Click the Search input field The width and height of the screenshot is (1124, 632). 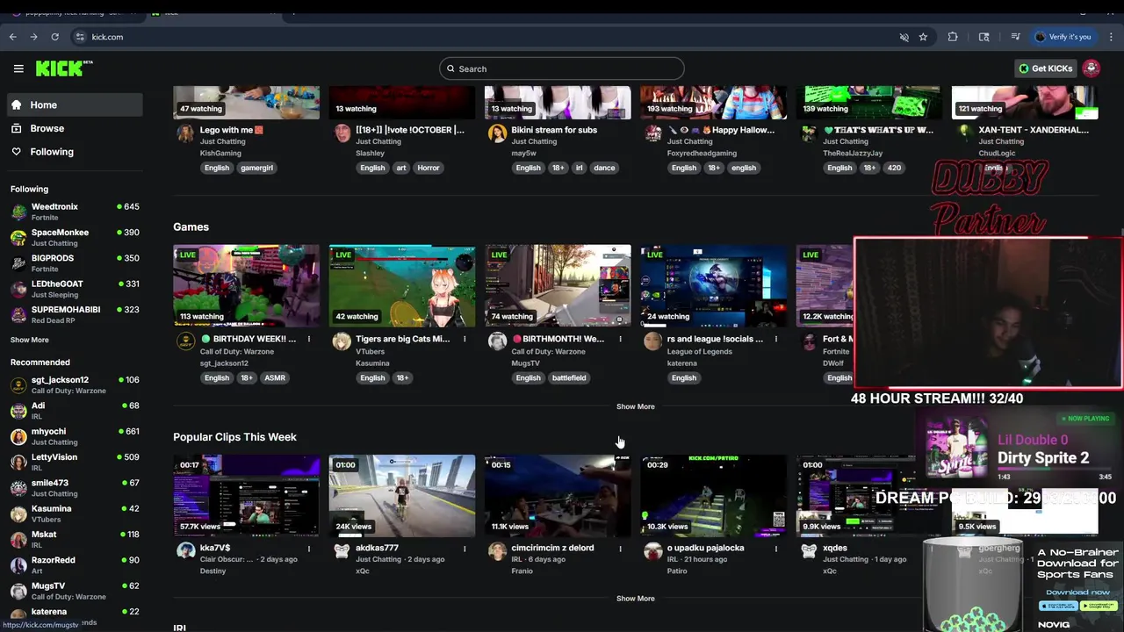tap(562, 68)
